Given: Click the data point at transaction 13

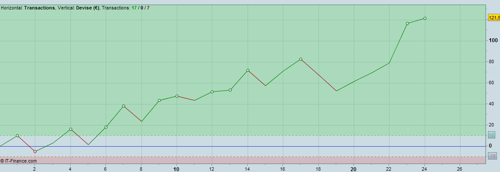Looking at the screenshot, I should point(230,90).
